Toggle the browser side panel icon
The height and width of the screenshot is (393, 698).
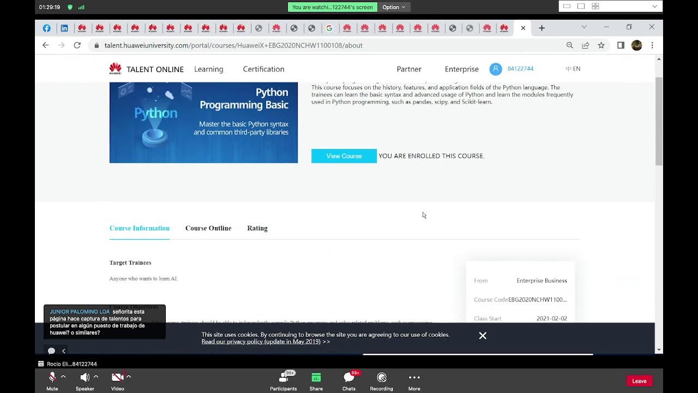pos(621,45)
